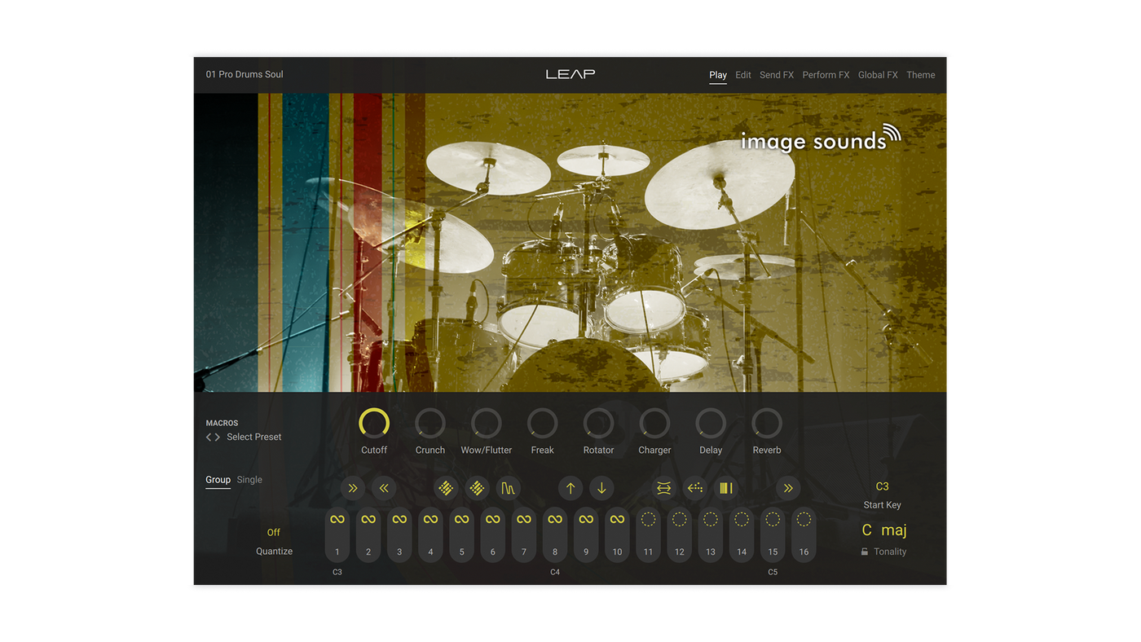Open the Global FX tab
Image resolution: width=1141 pixels, height=642 pixels.
pos(878,75)
